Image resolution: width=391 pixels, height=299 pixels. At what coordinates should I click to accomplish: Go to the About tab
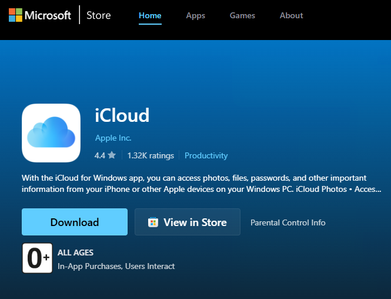(x=291, y=15)
